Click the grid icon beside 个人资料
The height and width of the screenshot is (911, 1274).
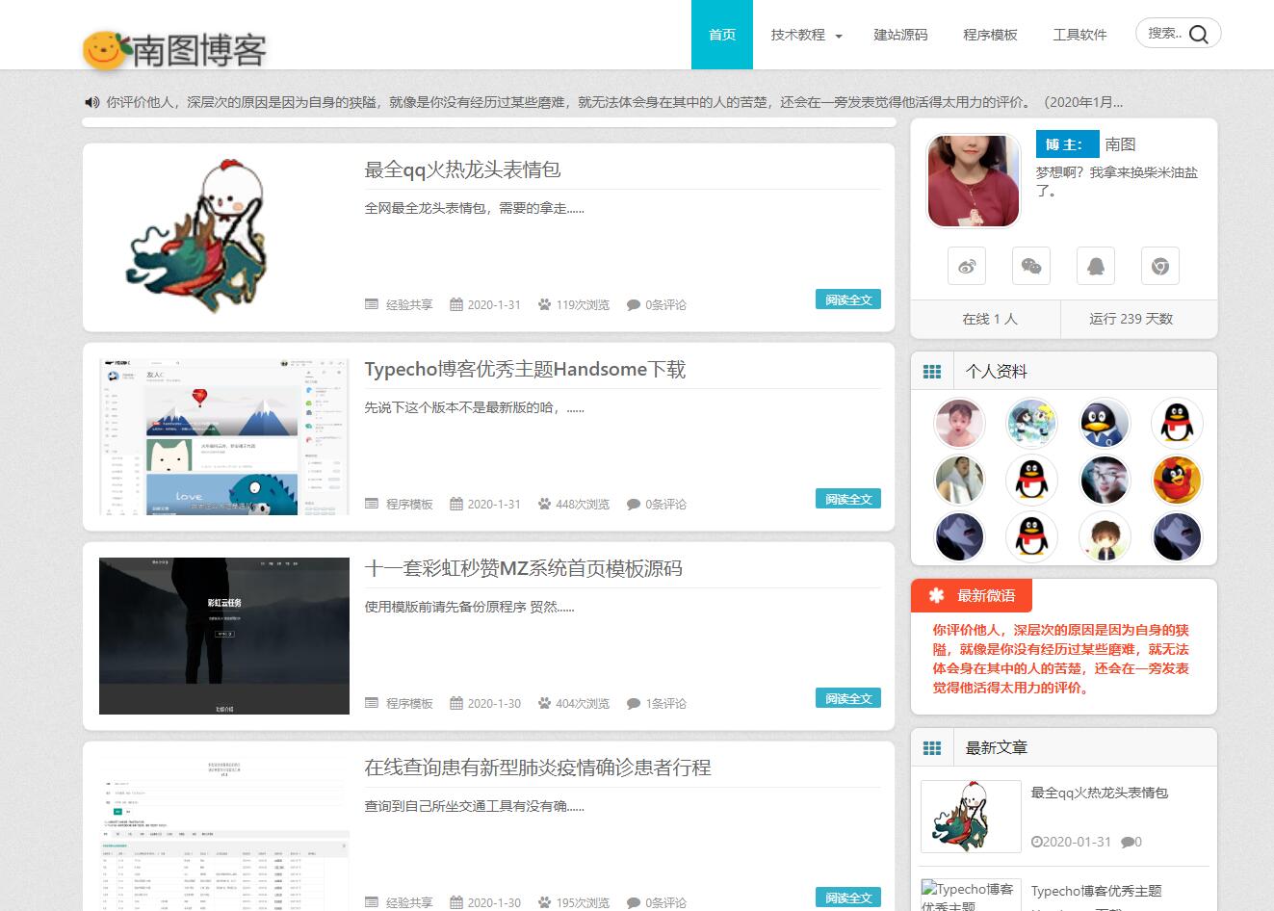(x=932, y=372)
